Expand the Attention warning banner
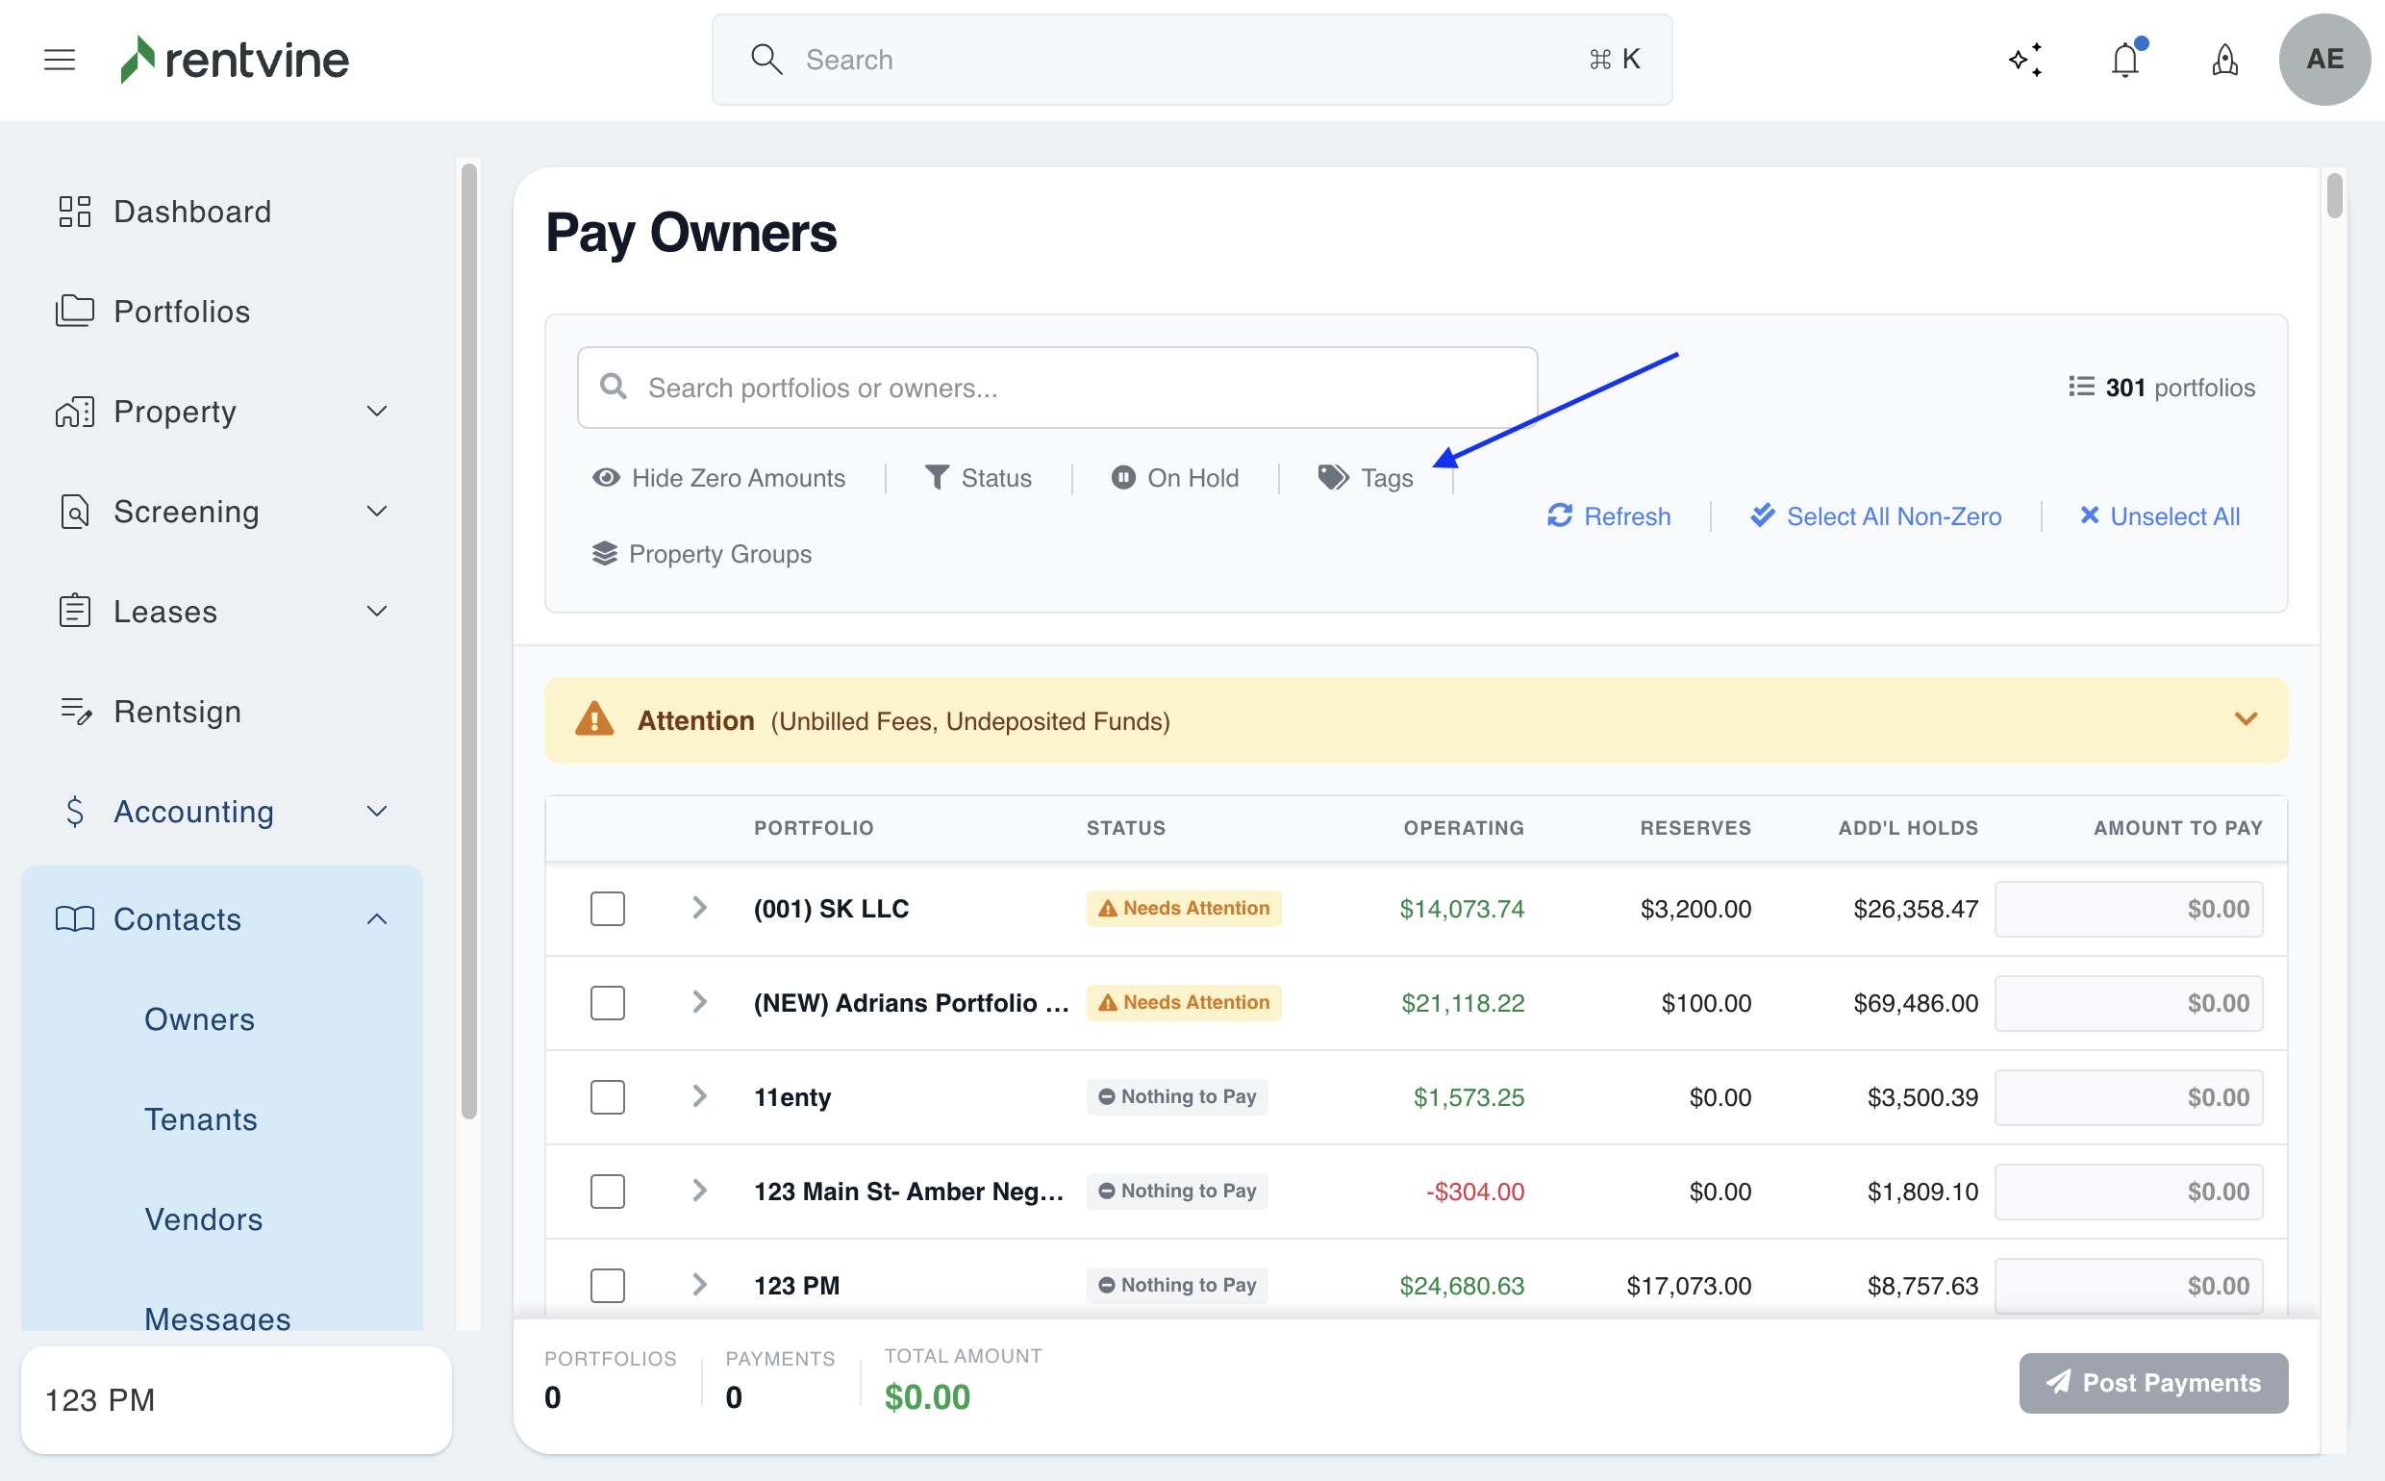Screen dimensions: 2385x1481 pyautogui.click(x=2245, y=719)
